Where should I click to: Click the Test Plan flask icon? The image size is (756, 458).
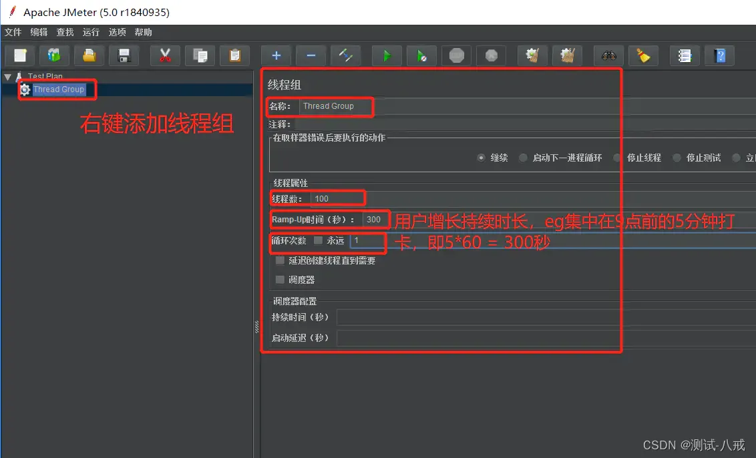tap(19, 76)
